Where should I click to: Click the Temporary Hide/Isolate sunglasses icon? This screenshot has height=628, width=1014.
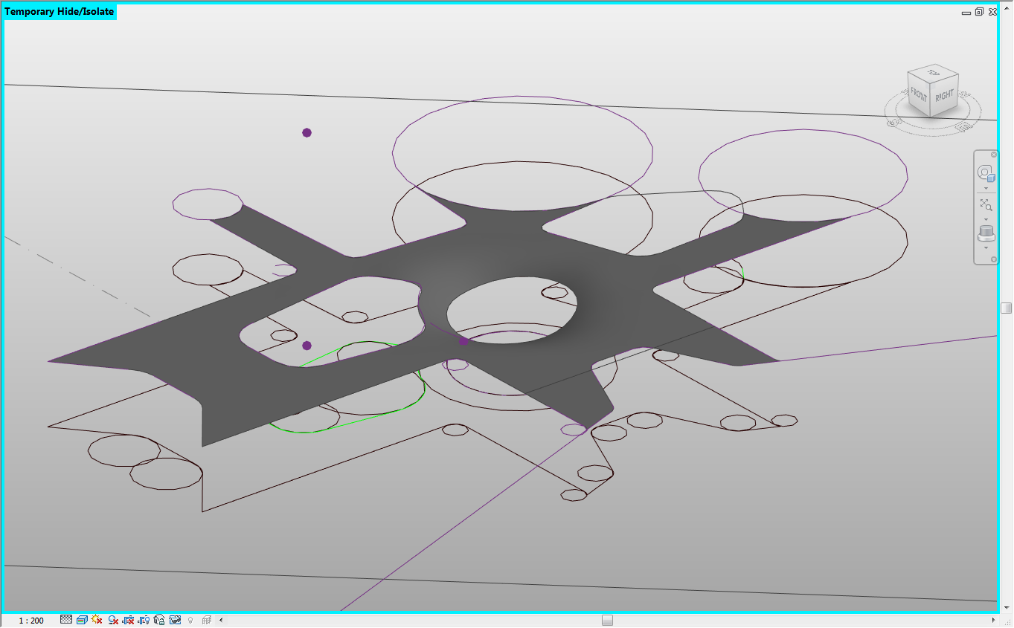175,620
